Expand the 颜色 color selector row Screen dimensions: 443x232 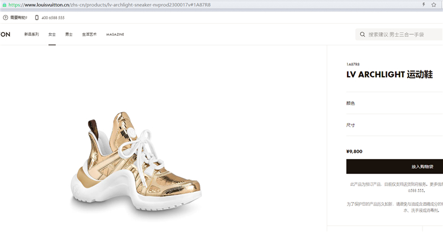(x=395, y=103)
